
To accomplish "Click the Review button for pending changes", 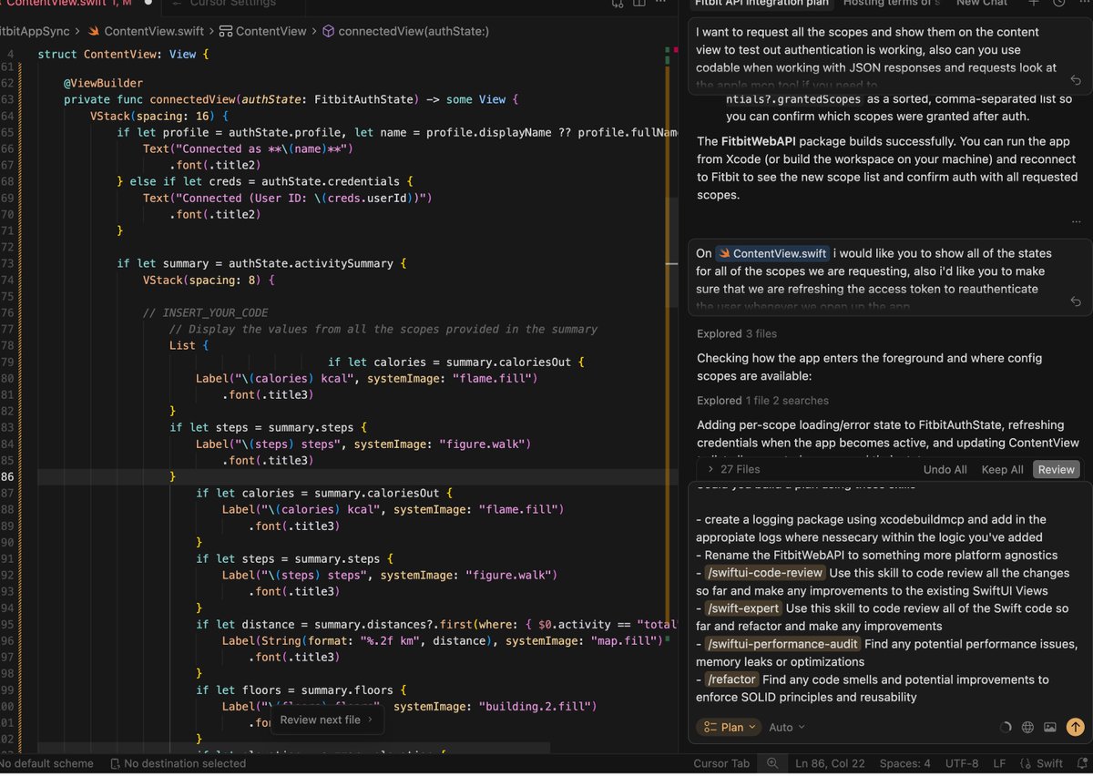I will pos(1056,469).
